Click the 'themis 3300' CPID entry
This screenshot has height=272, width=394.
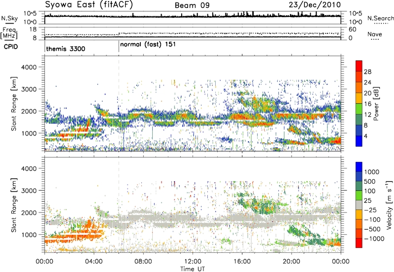[x=66, y=49]
